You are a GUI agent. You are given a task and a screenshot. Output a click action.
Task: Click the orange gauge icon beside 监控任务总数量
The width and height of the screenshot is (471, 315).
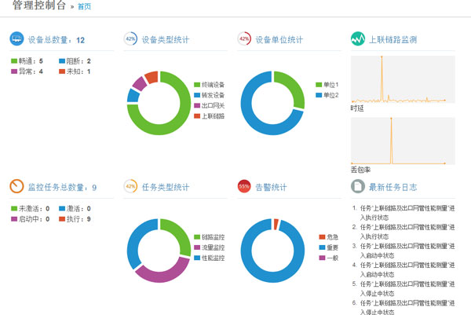coord(16,187)
